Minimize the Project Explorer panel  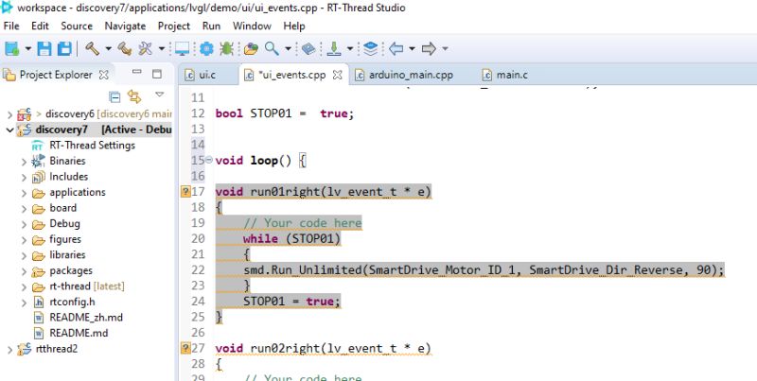[x=137, y=73]
